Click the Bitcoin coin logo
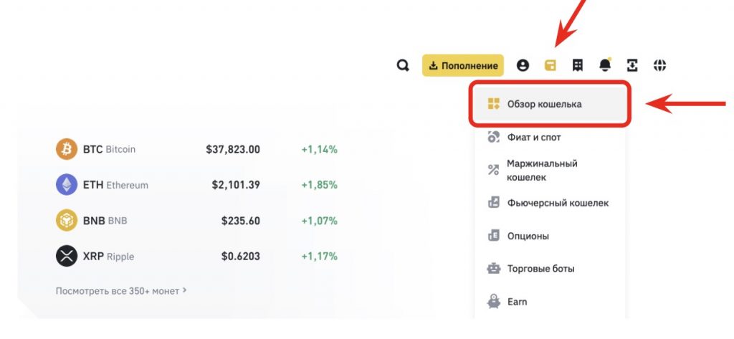This screenshot has width=734, height=339. 67,149
